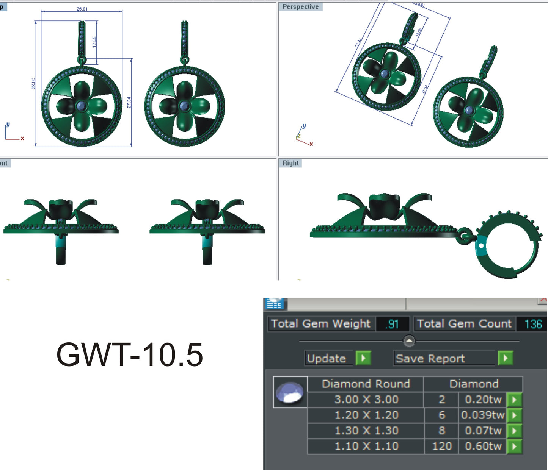The image size is (548, 470).
Task: Select the Perspective viewport label
Action: 300,7
